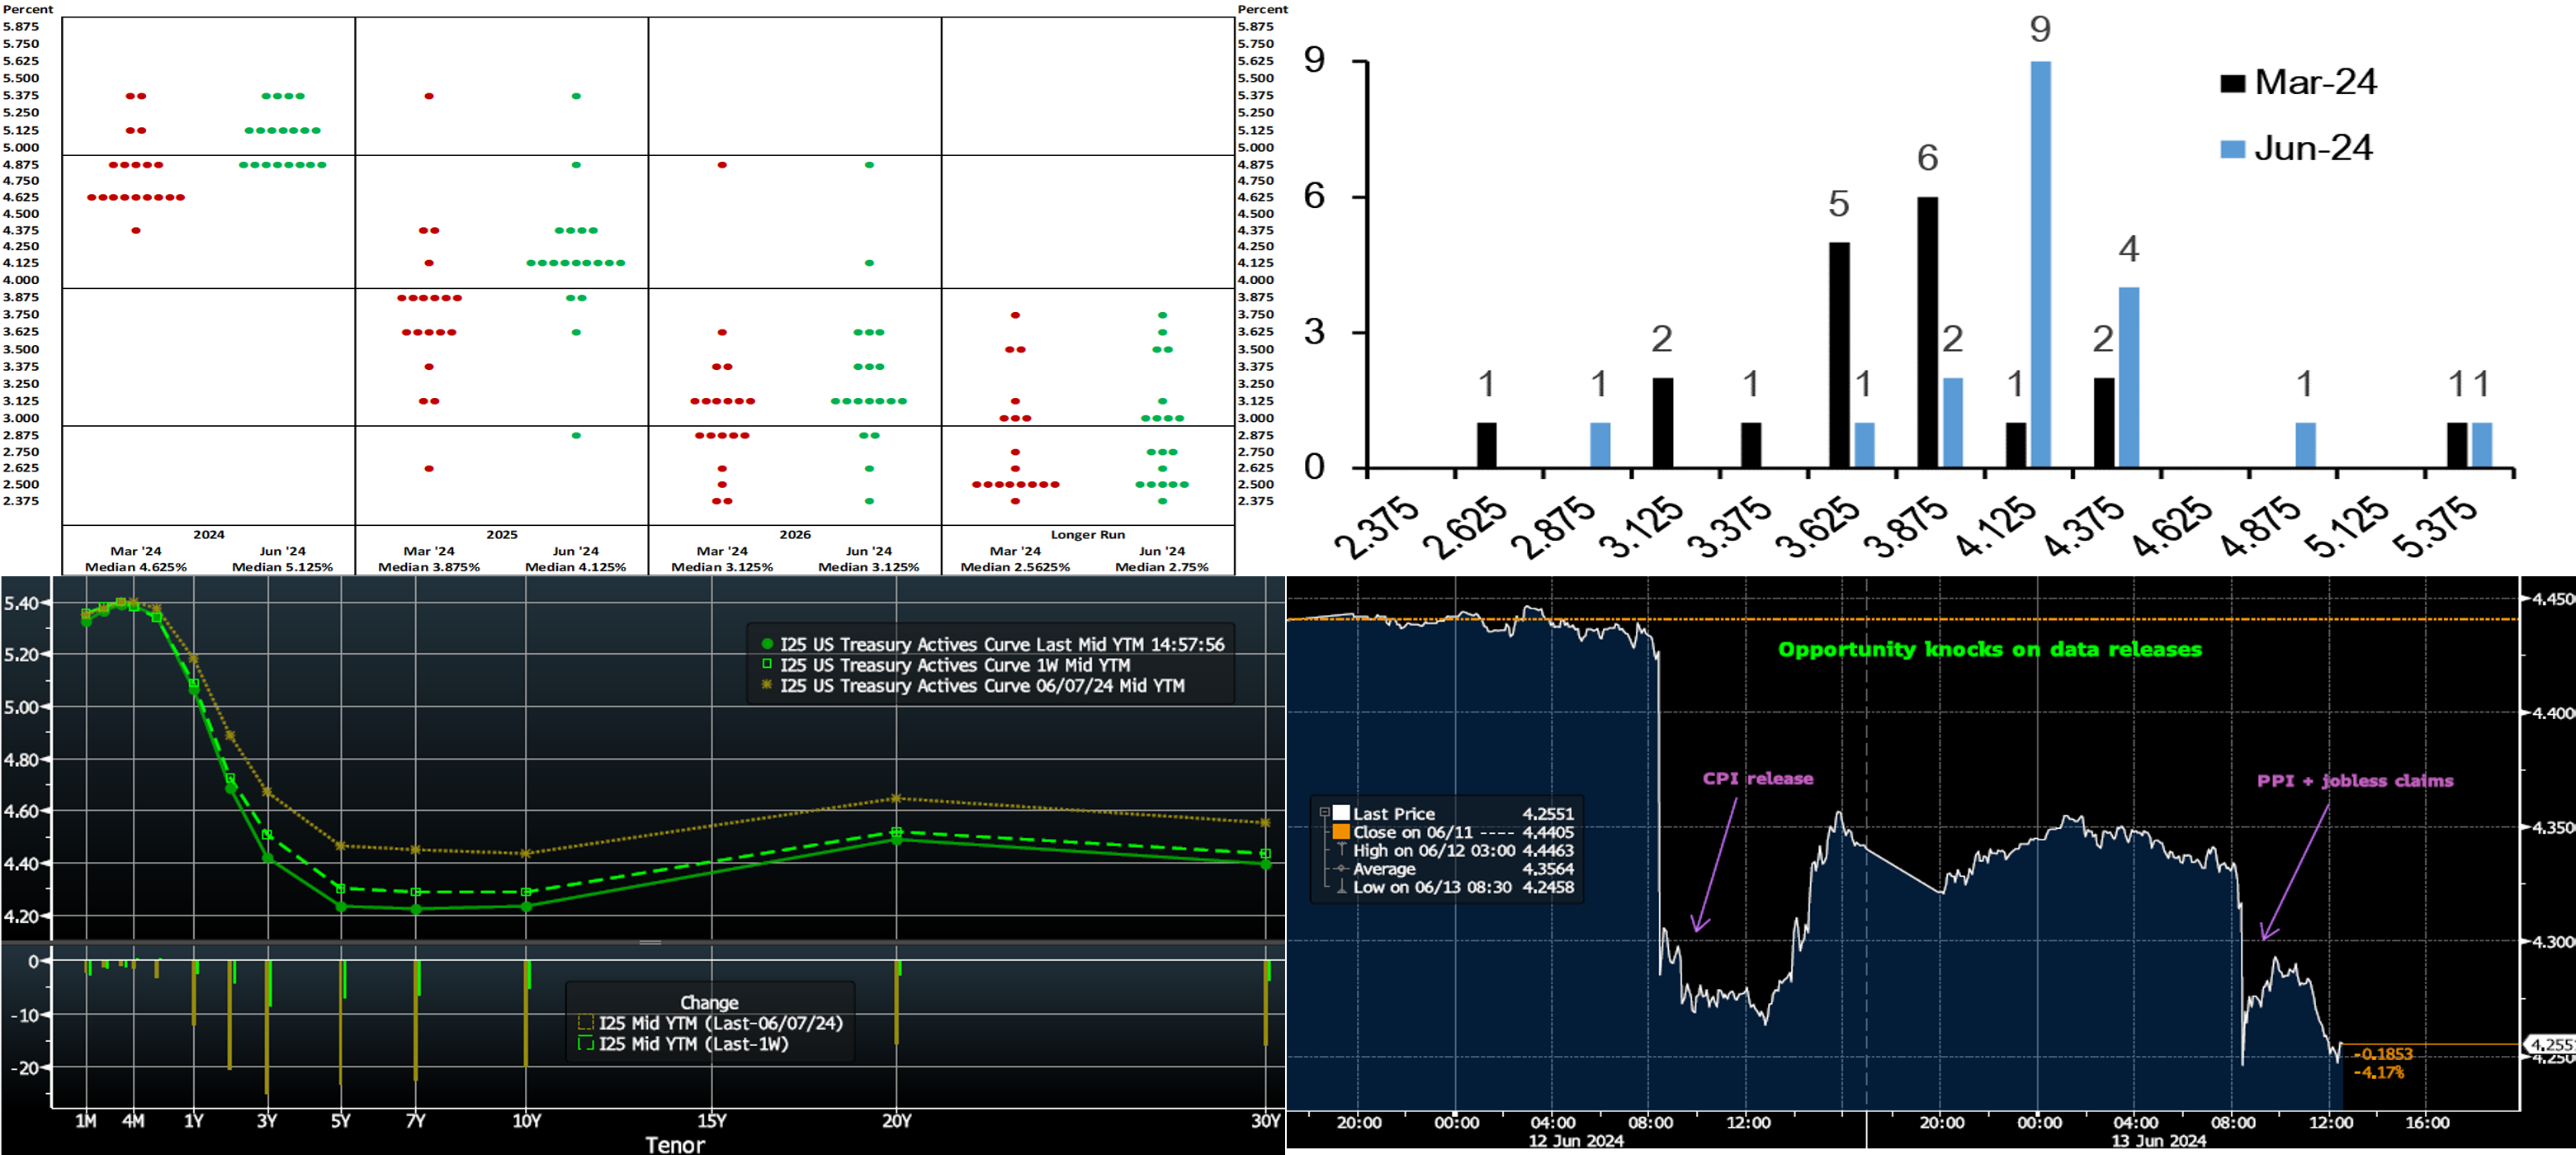Click the PPI + jobless claims annotation
Screen dimensions: 2576x1155
2354,780
